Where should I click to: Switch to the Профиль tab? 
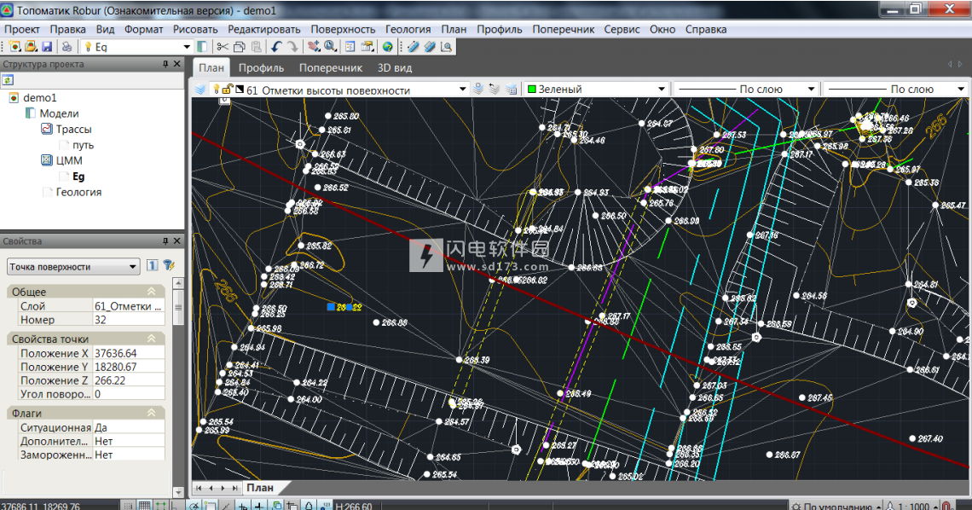261,68
